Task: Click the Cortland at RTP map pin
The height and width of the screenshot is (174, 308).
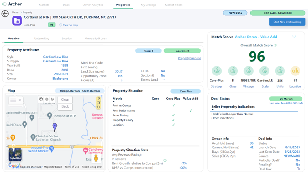Action: point(49,115)
